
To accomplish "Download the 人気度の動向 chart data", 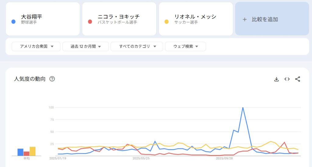I will click(x=276, y=79).
